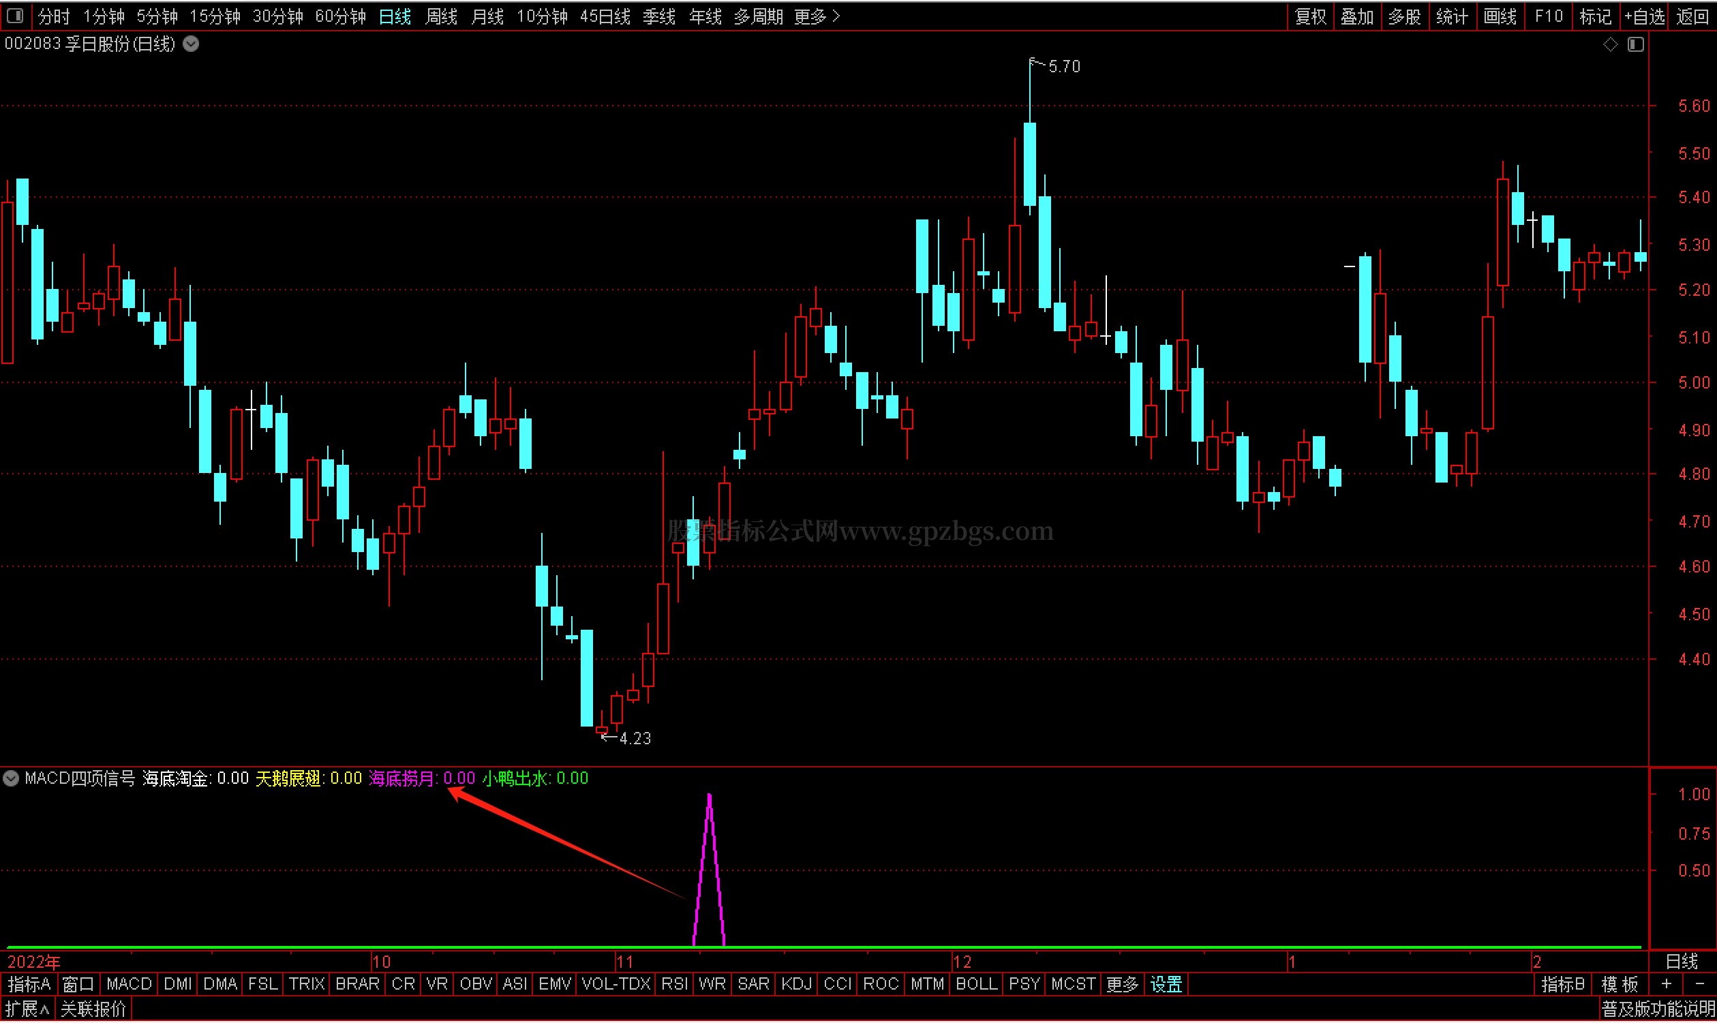Add stock with +自选 button
The image size is (1717, 1023).
tap(1645, 16)
